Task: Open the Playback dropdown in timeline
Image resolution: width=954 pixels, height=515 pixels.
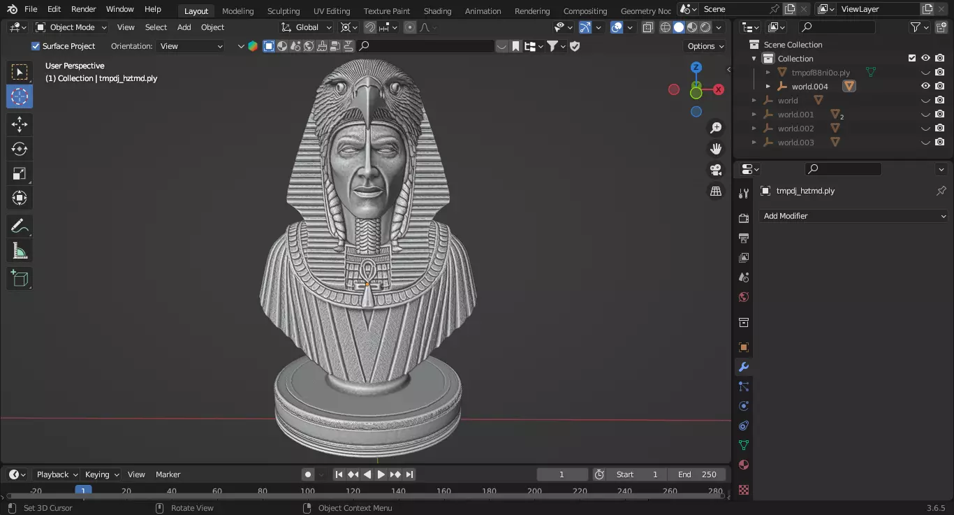Action: (x=57, y=474)
